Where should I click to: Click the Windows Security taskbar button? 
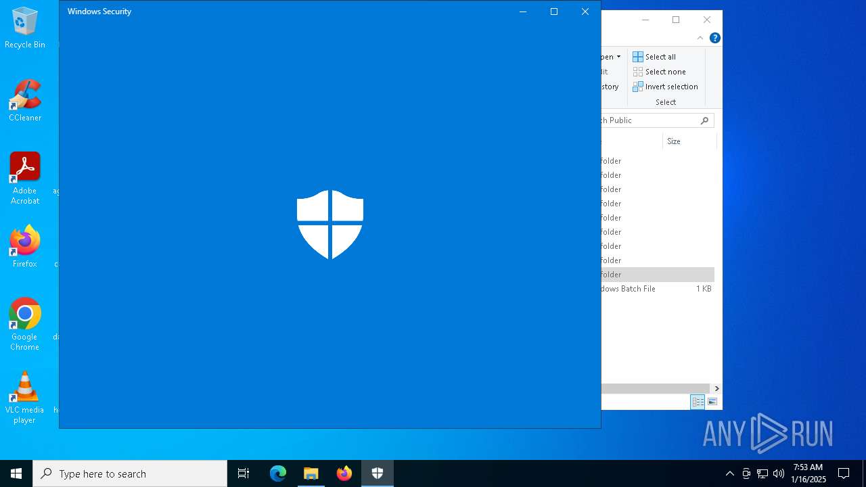(378, 473)
